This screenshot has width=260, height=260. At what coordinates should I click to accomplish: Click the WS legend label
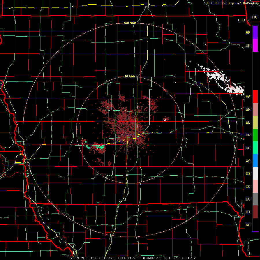tap(248, 161)
